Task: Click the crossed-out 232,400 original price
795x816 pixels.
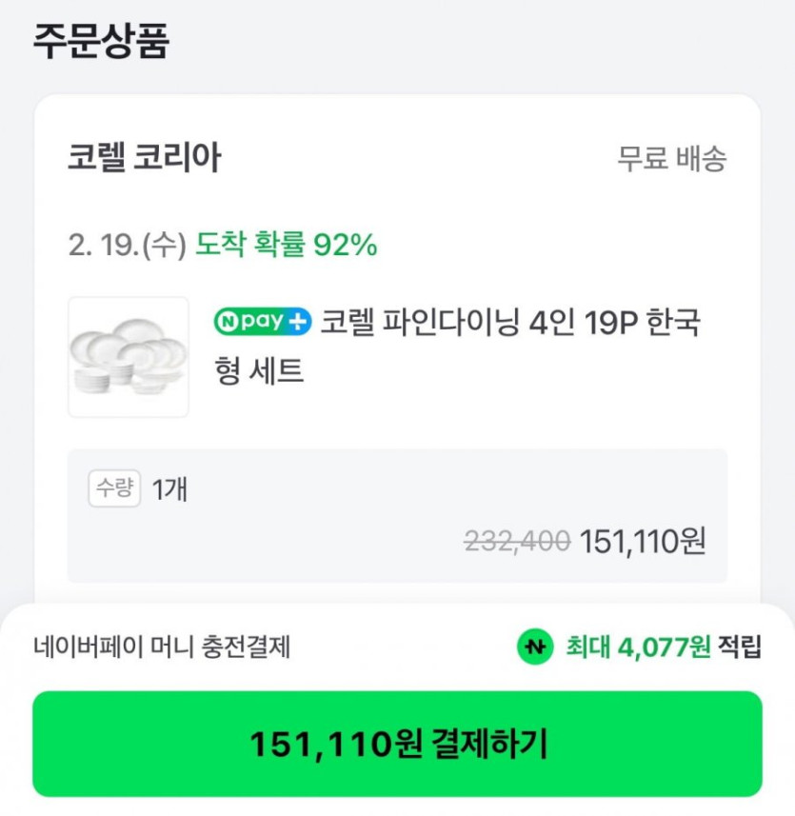Action: [517, 542]
